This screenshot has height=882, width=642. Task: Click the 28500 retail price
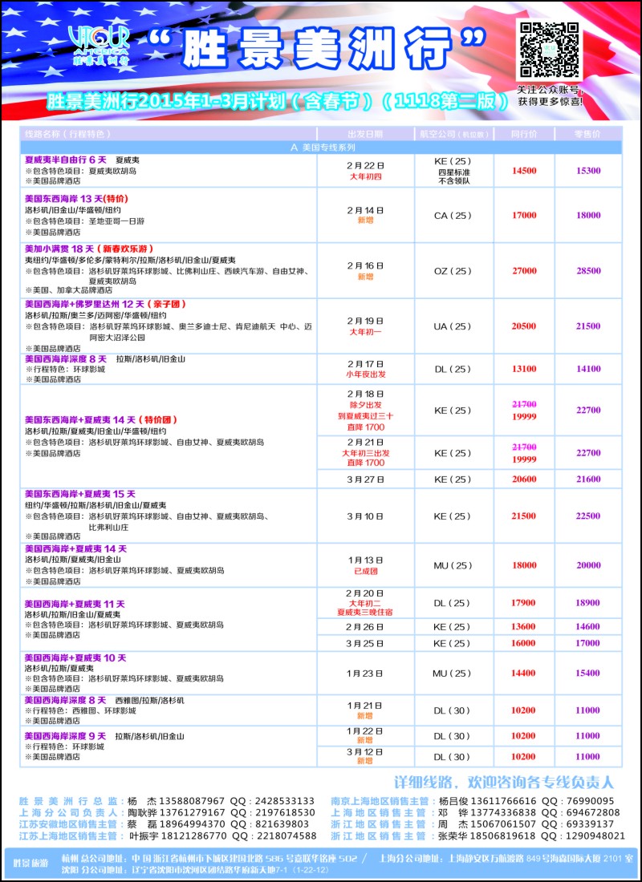(588, 270)
